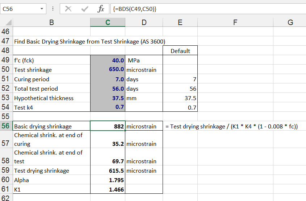
Task: Click the Cancel X formula bar icon
Action: (68, 9)
